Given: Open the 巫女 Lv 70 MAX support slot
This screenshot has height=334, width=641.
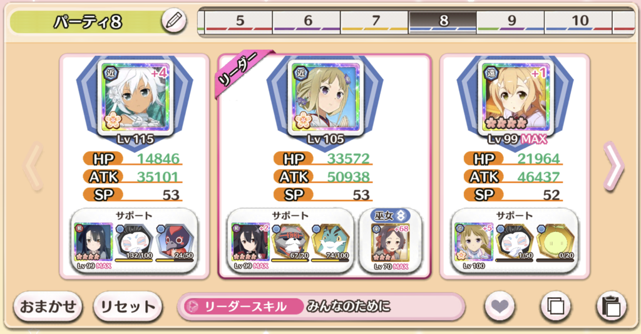Looking at the screenshot, I should [391, 242].
